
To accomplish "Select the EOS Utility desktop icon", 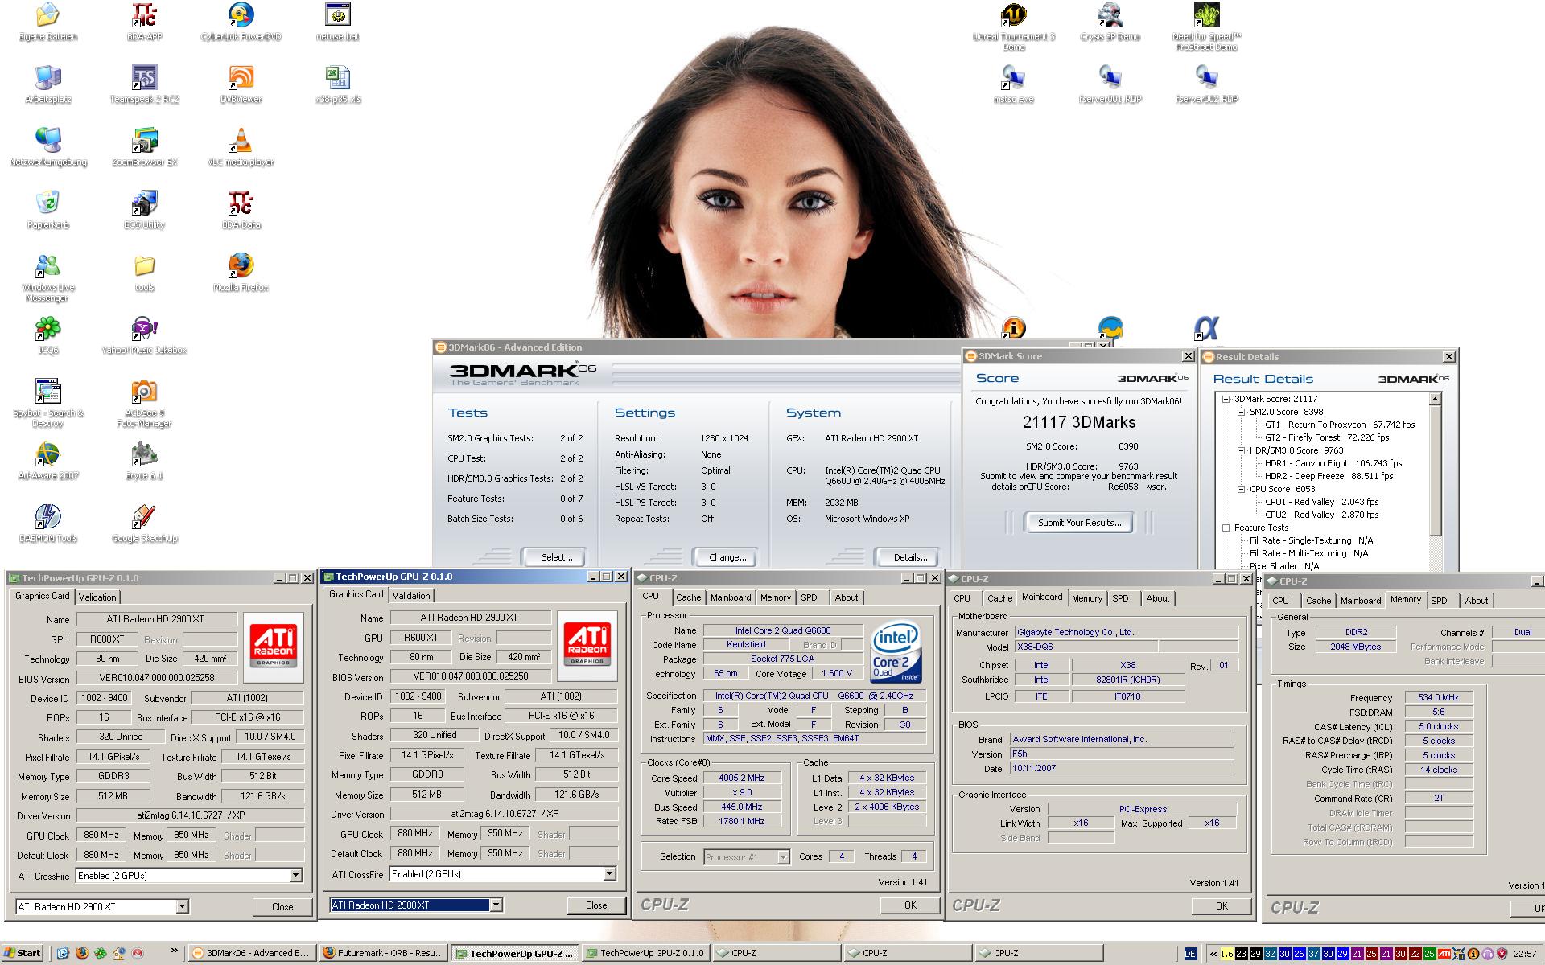I will pos(145,210).
